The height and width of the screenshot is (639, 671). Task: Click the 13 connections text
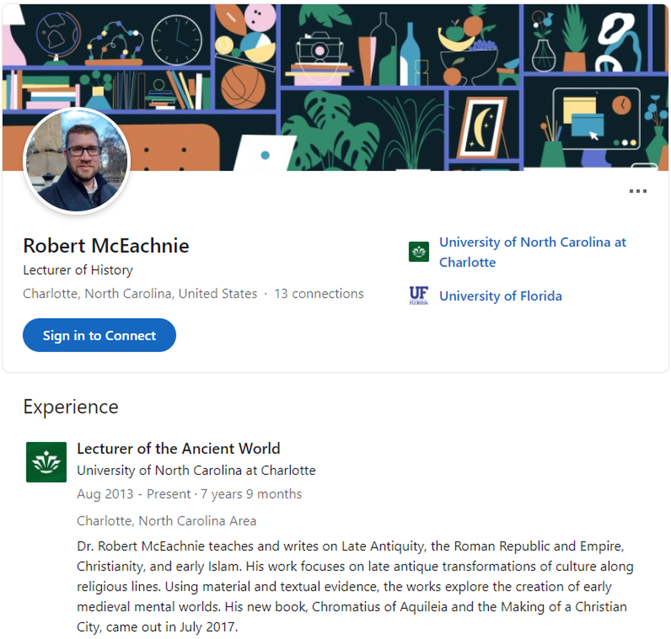point(319,293)
